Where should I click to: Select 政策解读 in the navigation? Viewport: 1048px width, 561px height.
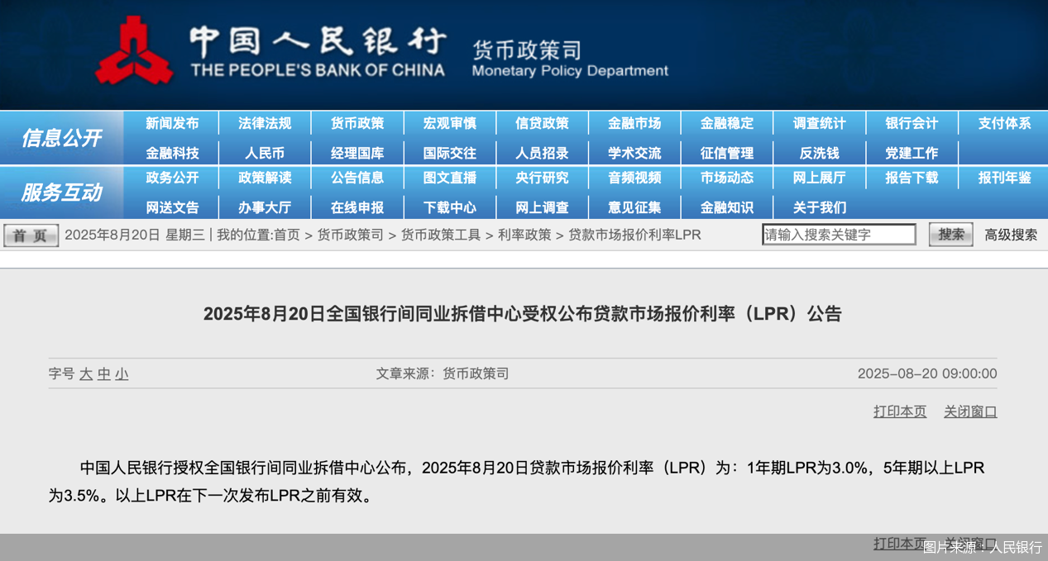coord(265,178)
